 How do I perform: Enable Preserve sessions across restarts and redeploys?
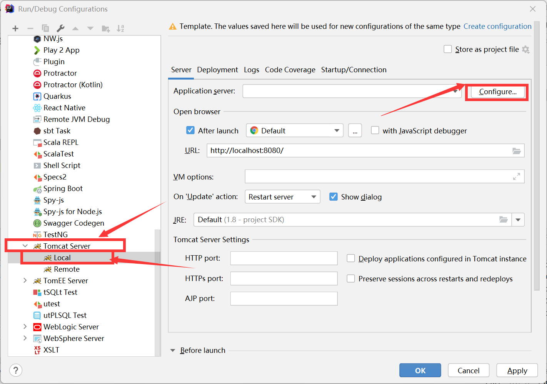[x=351, y=278]
